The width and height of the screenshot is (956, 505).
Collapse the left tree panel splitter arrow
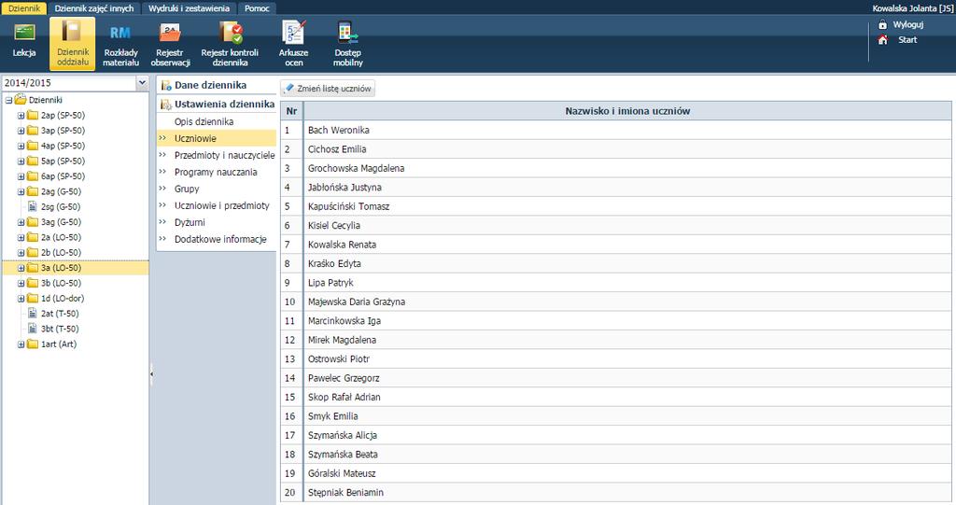point(151,374)
